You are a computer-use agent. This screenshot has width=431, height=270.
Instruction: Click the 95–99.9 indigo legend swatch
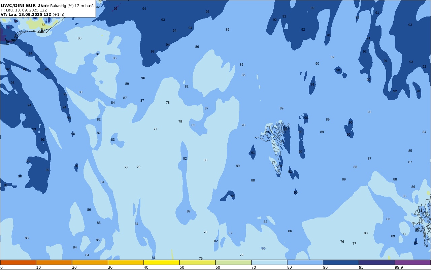pos(377,262)
